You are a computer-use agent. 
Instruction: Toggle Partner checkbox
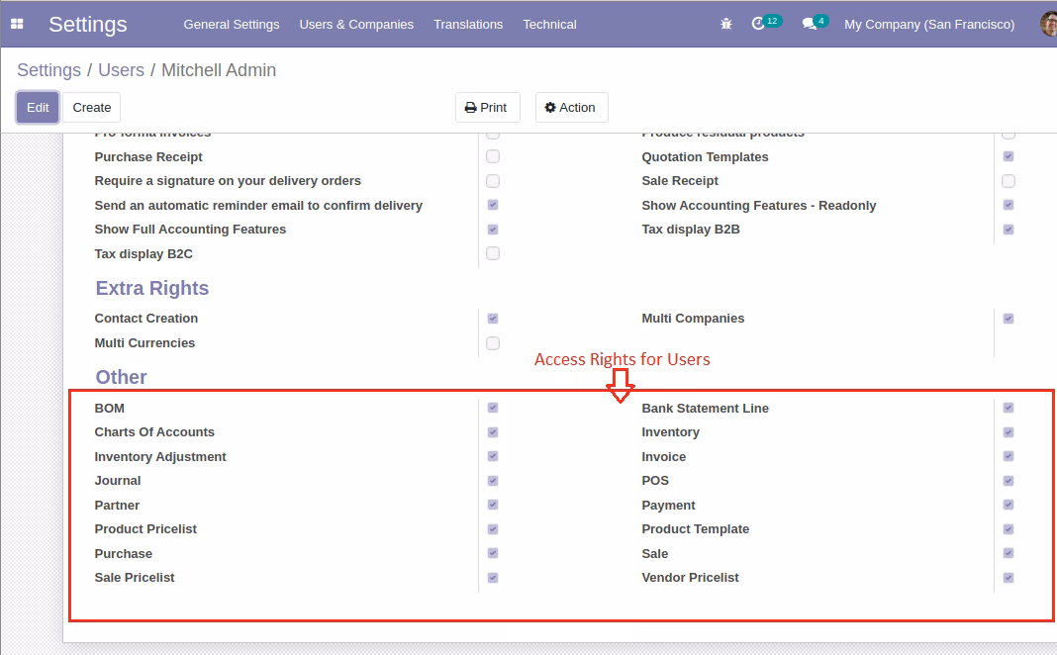[x=493, y=505]
